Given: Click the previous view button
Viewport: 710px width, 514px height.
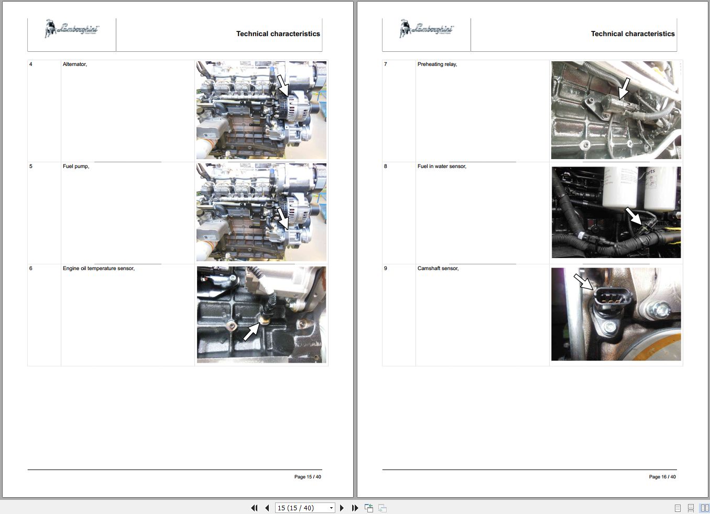Looking at the screenshot, I should click(x=369, y=508).
